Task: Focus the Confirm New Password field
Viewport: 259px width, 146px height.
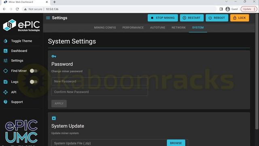Action: [x=100, y=92]
